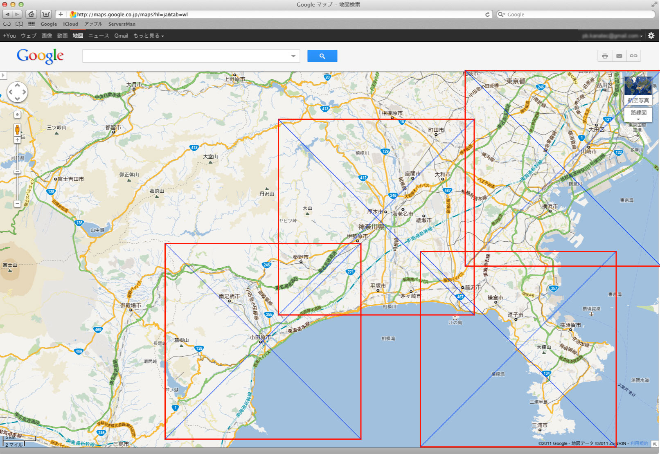Screen dimensions: 660x454
Task: Open 動画 in the Google bar
Action: [x=62, y=36]
